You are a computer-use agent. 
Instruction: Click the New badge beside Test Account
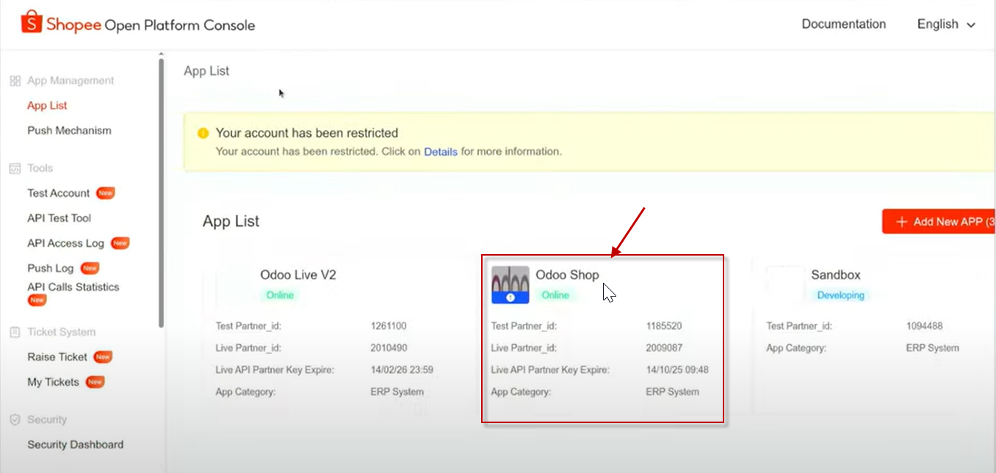[x=106, y=193]
